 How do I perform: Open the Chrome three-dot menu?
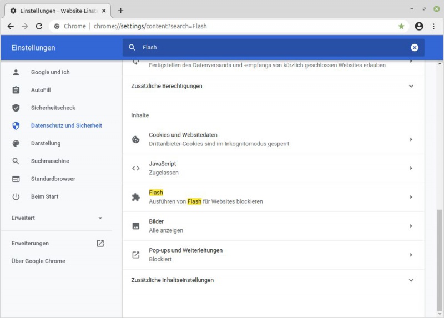pyautogui.click(x=433, y=26)
